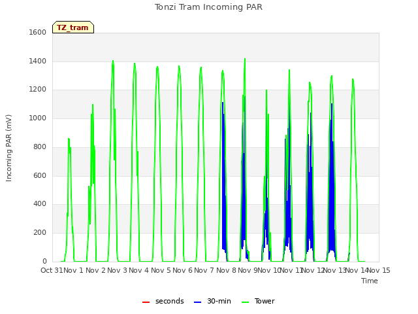This screenshot has width=418, height=314.
Task: Click the red seconds legend swatch
Action: 146,302
